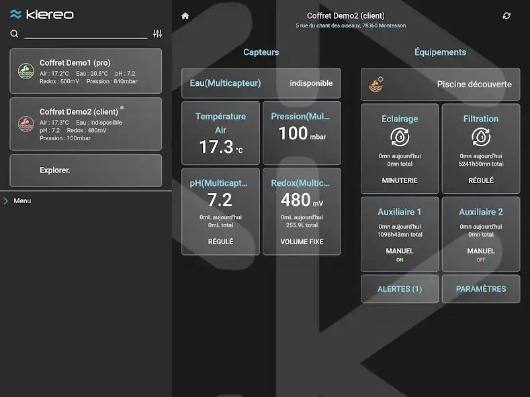Screen dimensions: 530x397
Task: Open the Eclairage equipment tile title
Action: point(400,119)
